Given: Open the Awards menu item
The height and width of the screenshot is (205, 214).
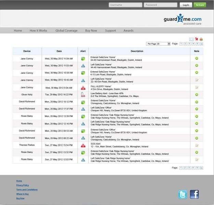Looking at the screenshot, I should click(x=129, y=30).
